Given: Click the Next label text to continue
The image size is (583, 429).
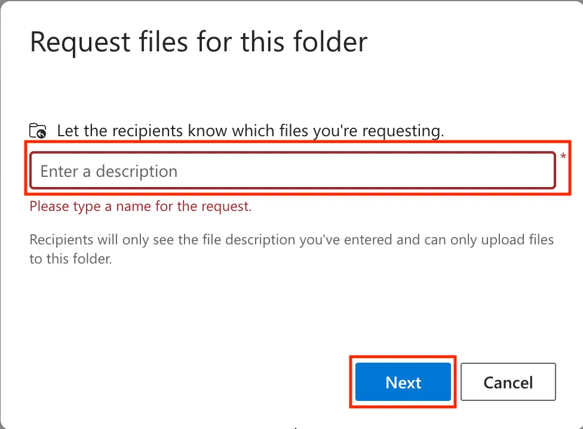Looking at the screenshot, I should tap(403, 382).
